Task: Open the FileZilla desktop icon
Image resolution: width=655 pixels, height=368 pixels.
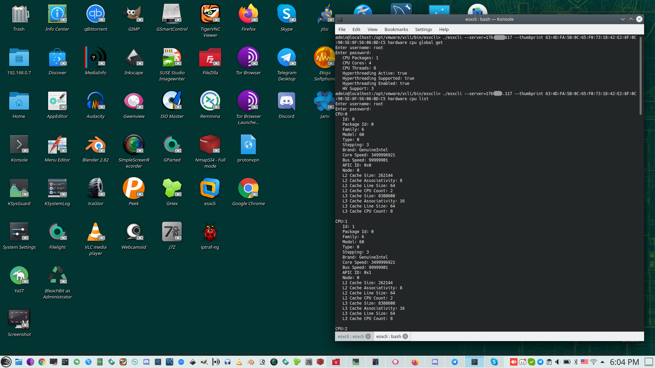Action: tap(210, 58)
